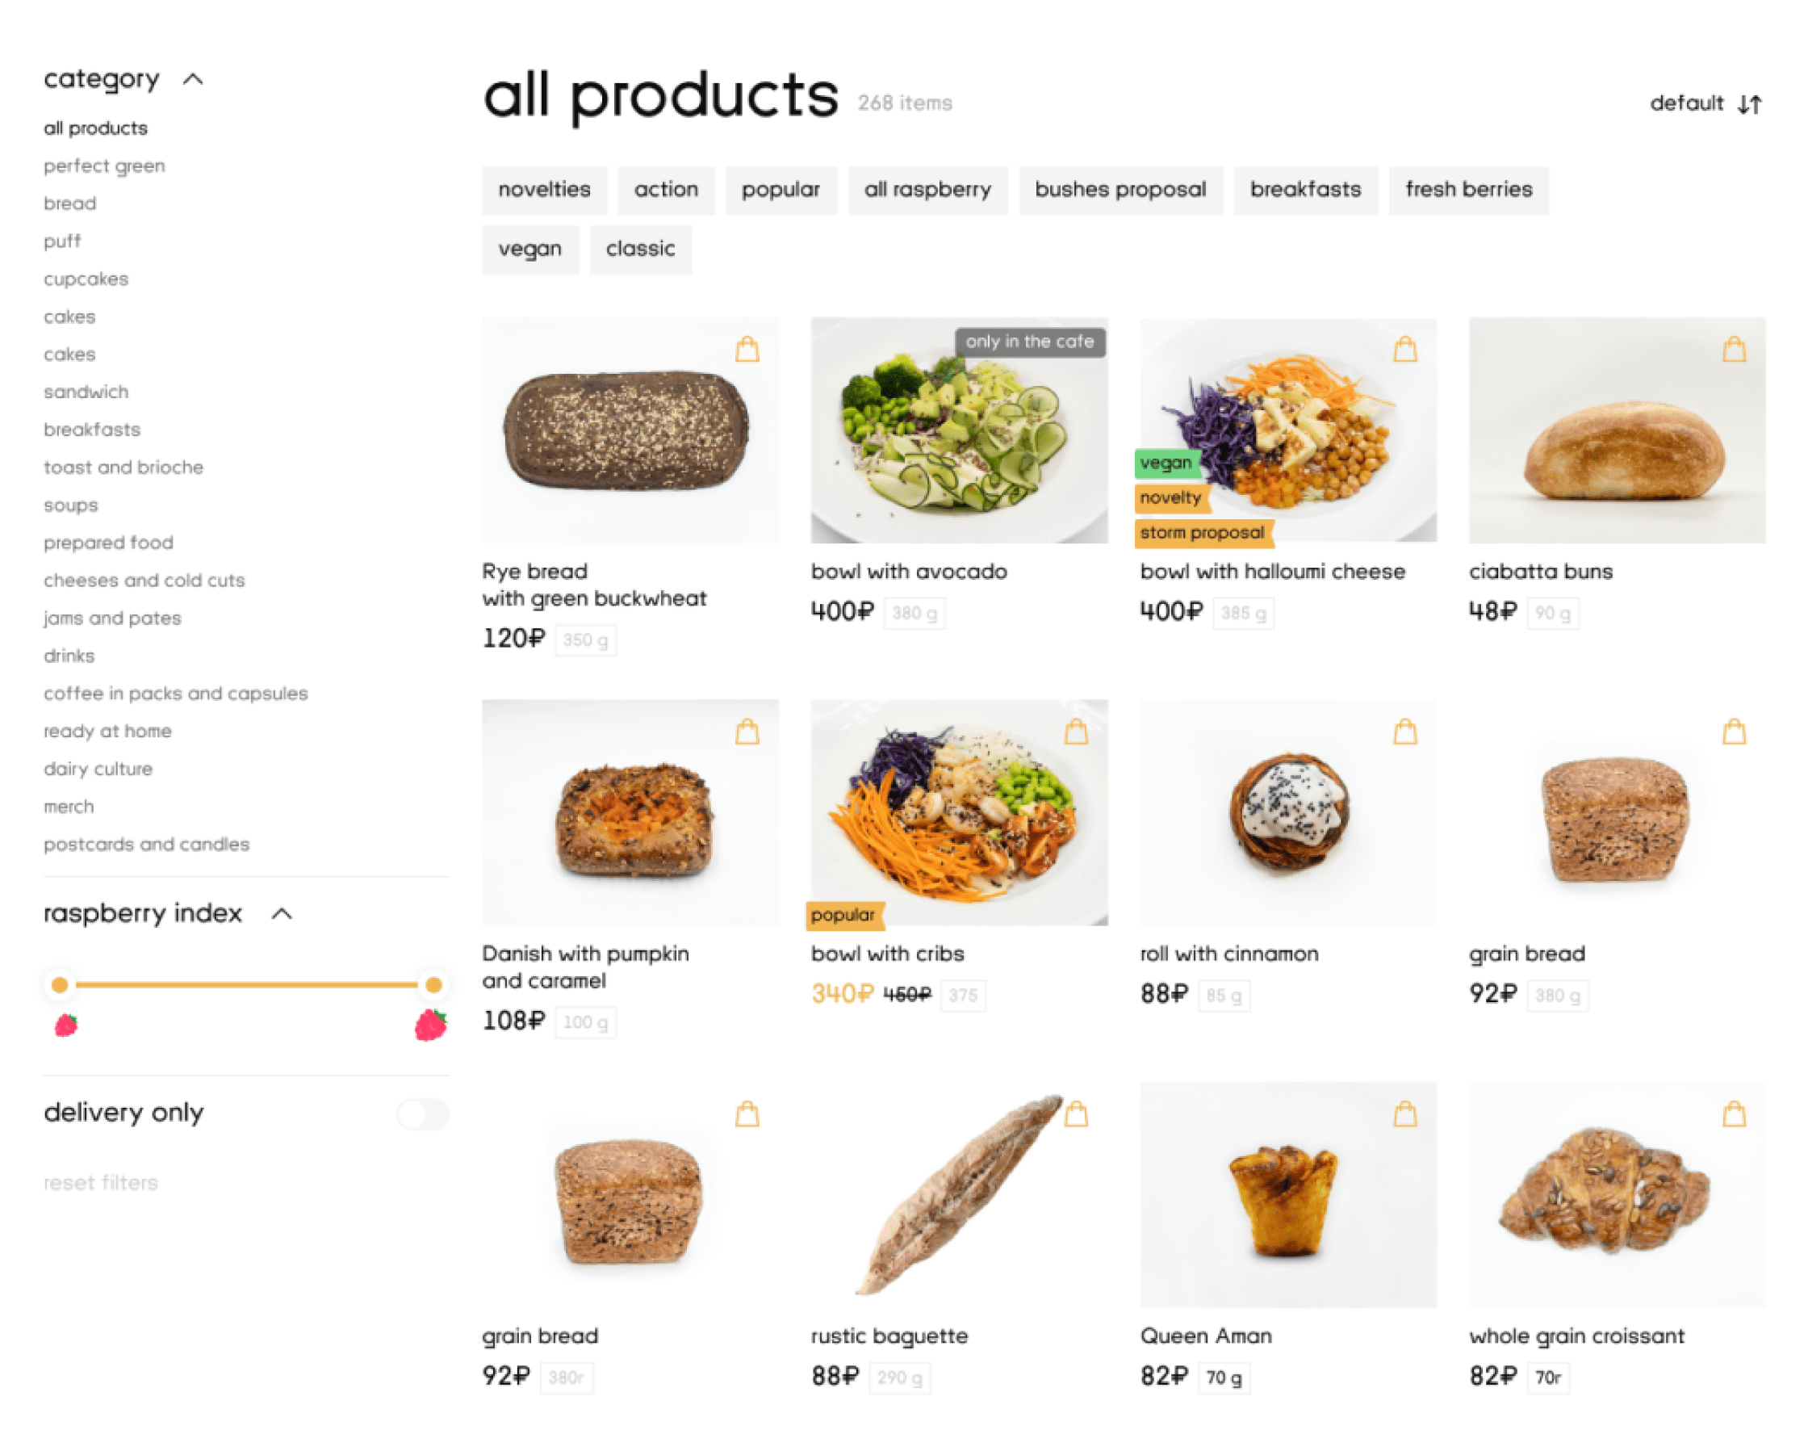Add bowl with cribs to bag
1808x1451 pixels.
[1076, 732]
